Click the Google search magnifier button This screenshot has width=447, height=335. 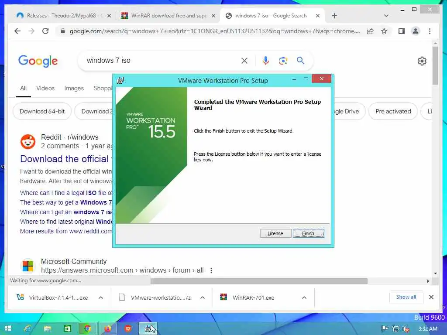300,60
